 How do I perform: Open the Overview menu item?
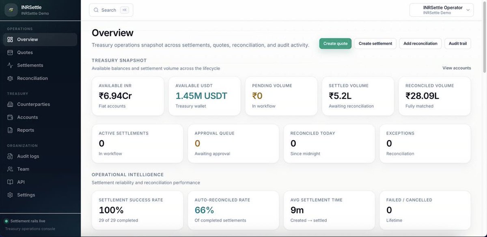click(40, 39)
